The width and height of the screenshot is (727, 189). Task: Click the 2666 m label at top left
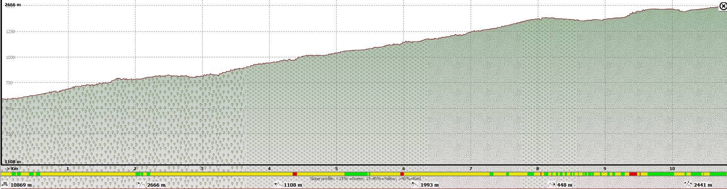click(13, 5)
